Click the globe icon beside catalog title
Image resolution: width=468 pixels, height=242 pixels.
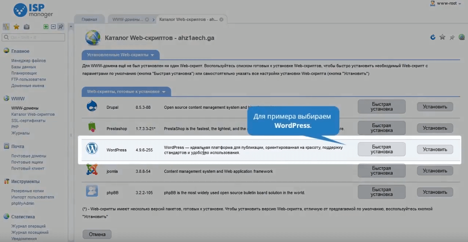(x=93, y=38)
